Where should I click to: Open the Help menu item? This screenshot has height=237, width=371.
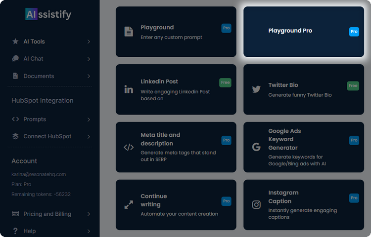30,231
